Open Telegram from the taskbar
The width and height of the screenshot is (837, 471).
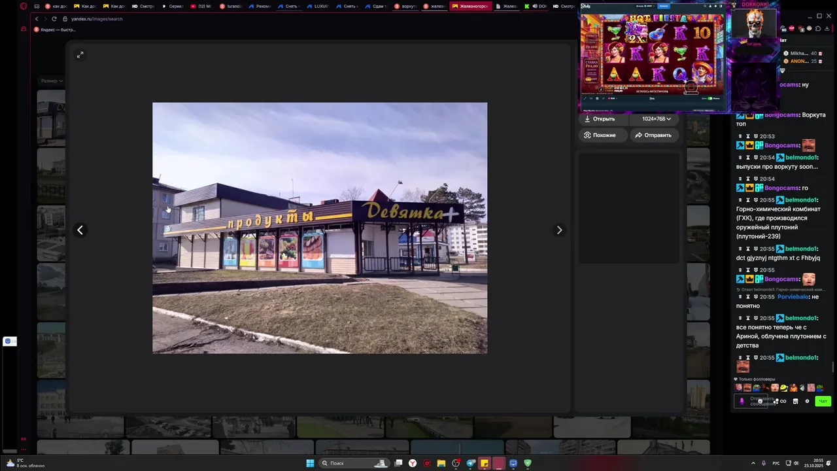coord(470,463)
